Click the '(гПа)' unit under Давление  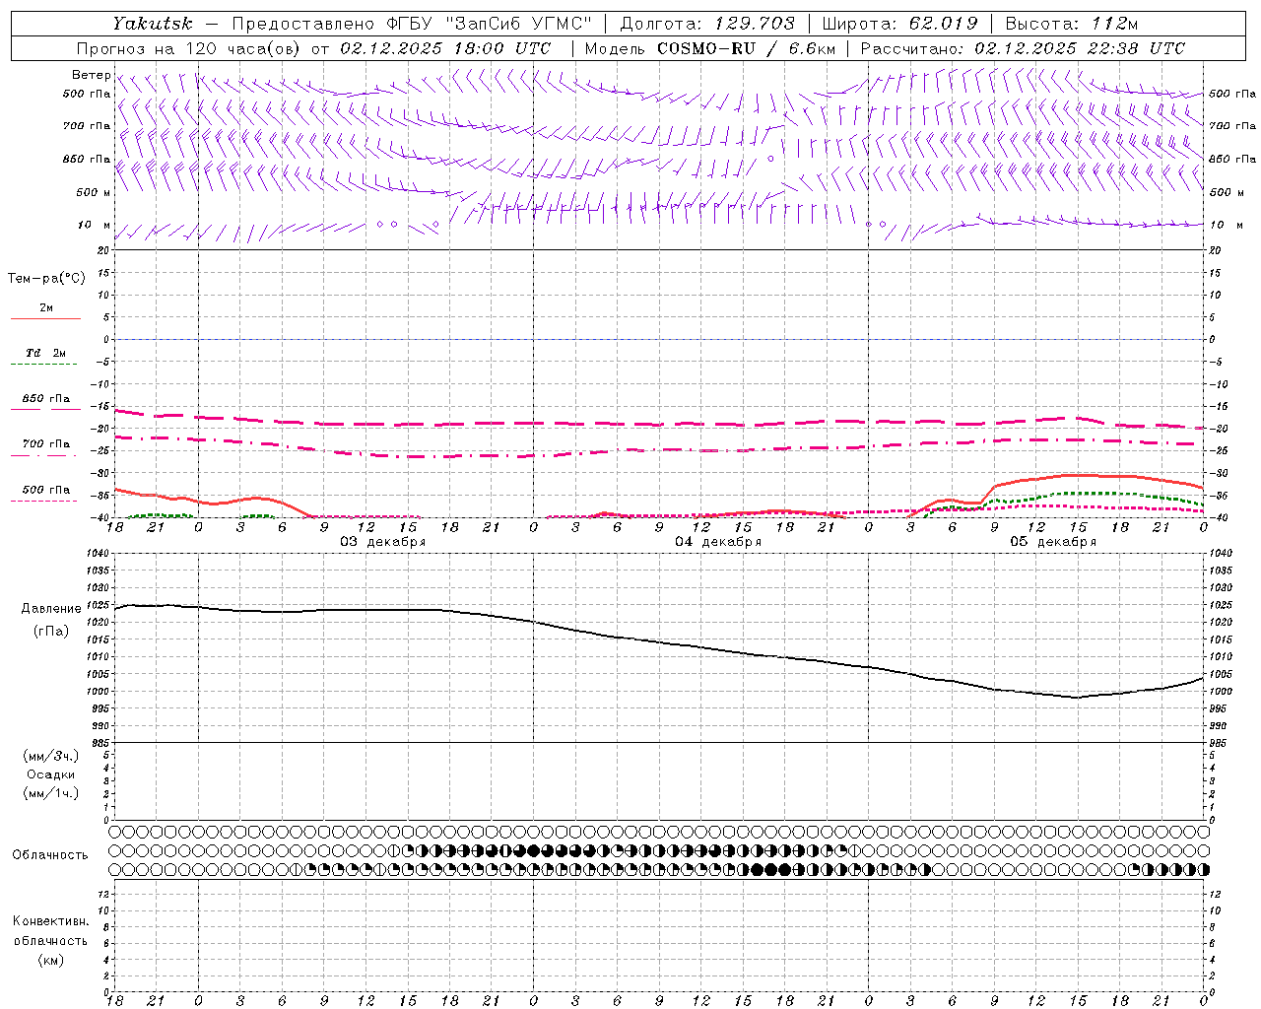(x=50, y=632)
